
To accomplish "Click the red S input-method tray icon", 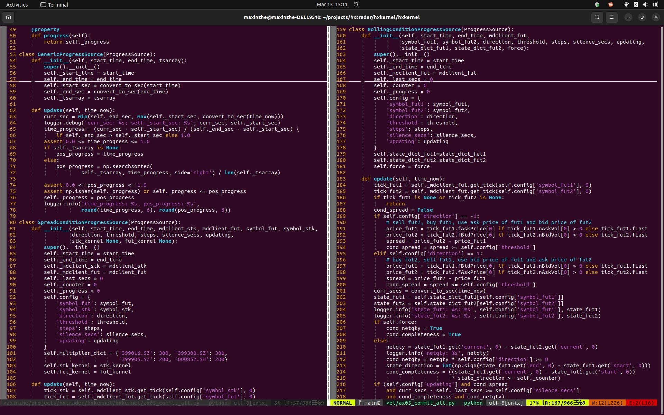I will [611, 4].
